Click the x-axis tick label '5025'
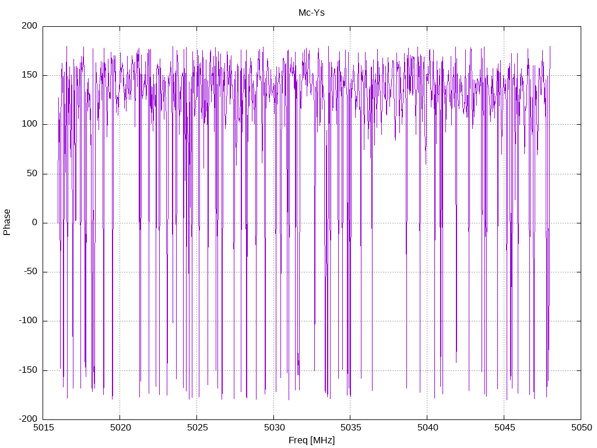The image size is (597, 448). coord(197,428)
